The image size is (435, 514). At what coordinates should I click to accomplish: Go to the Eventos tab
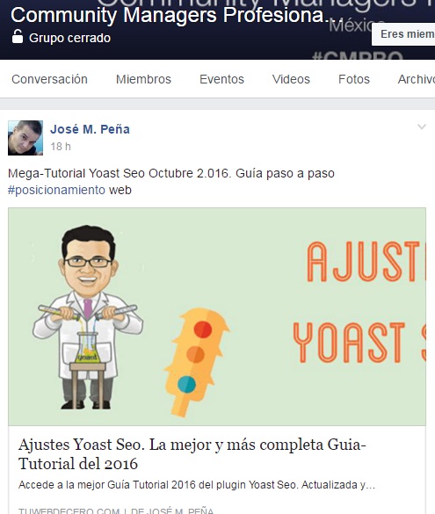[x=222, y=79]
